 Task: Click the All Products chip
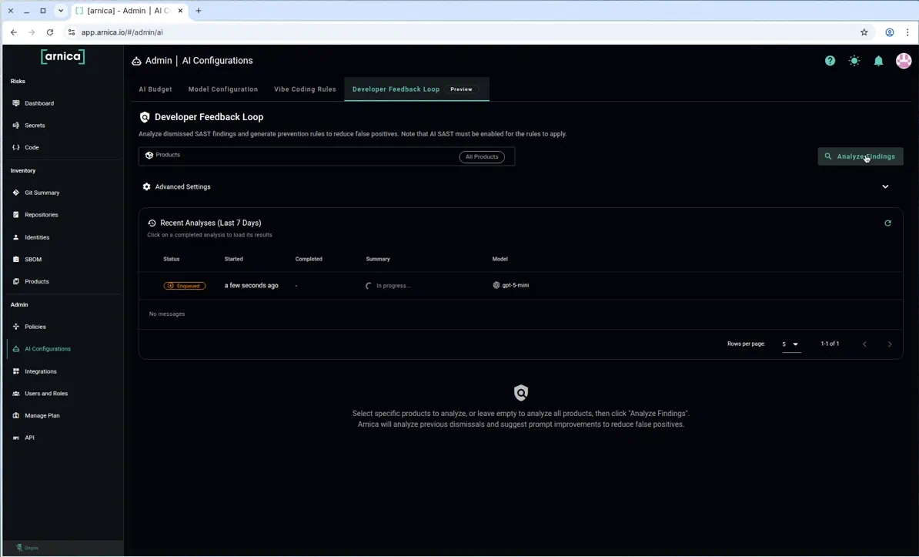click(x=482, y=156)
